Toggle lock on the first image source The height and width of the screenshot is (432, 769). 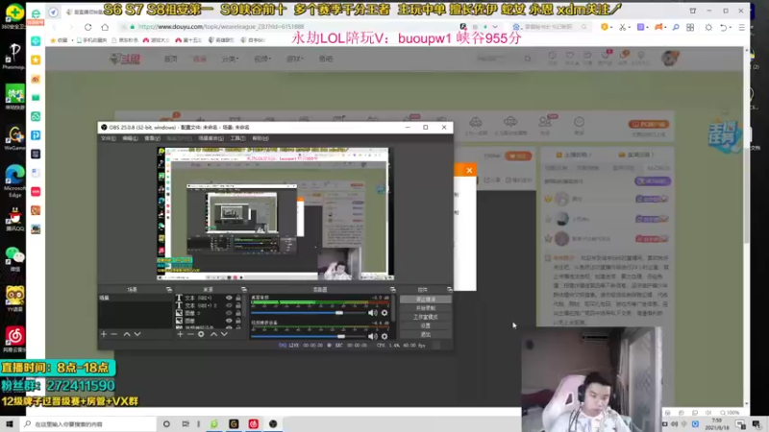click(x=238, y=313)
